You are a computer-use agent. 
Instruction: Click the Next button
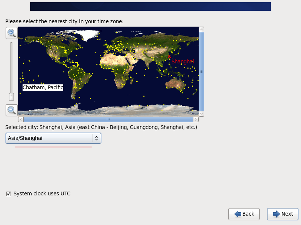click(x=283, y=214)
